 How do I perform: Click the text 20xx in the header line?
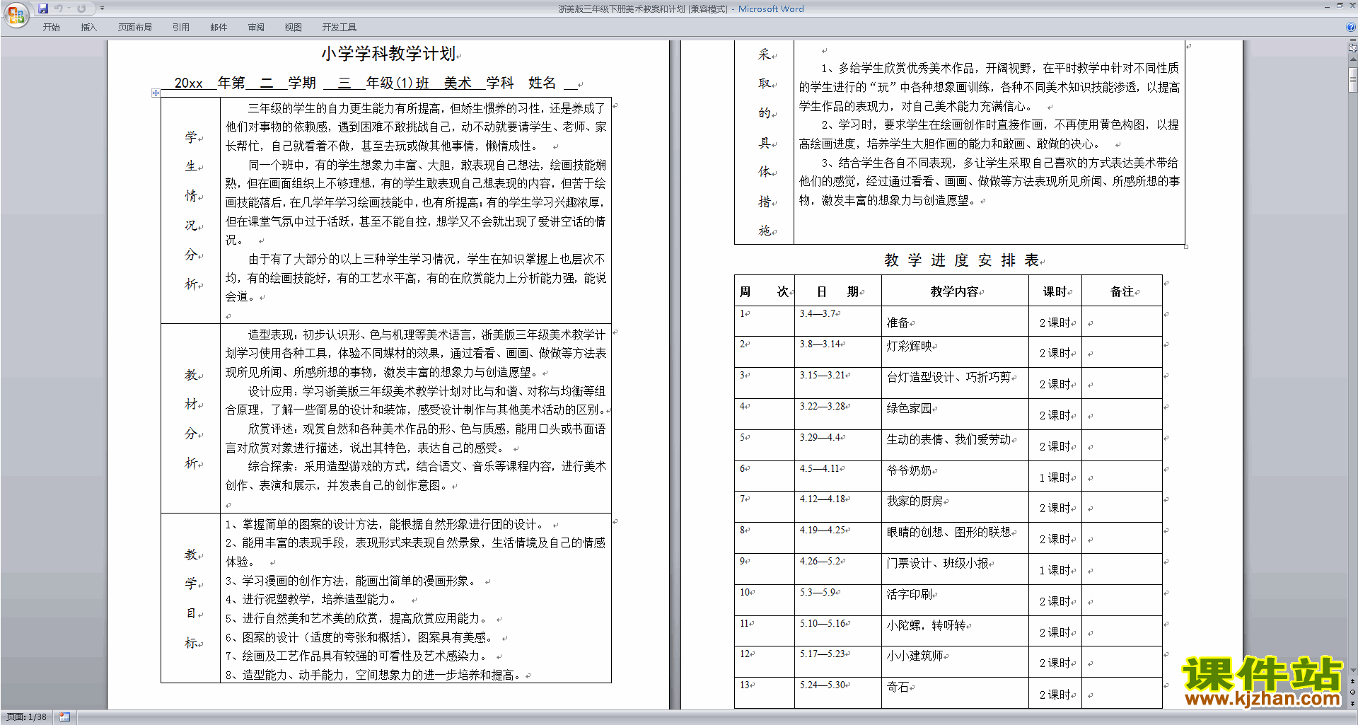click(x=189, y=83)
